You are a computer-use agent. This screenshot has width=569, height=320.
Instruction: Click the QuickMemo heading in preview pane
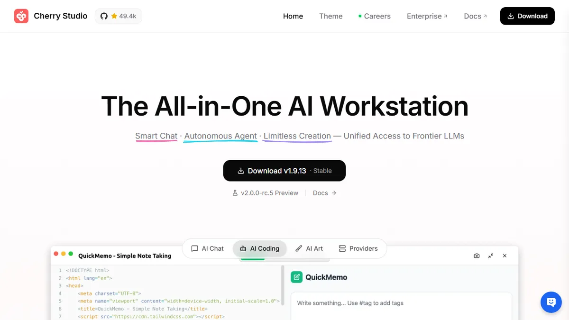[326, 277]
